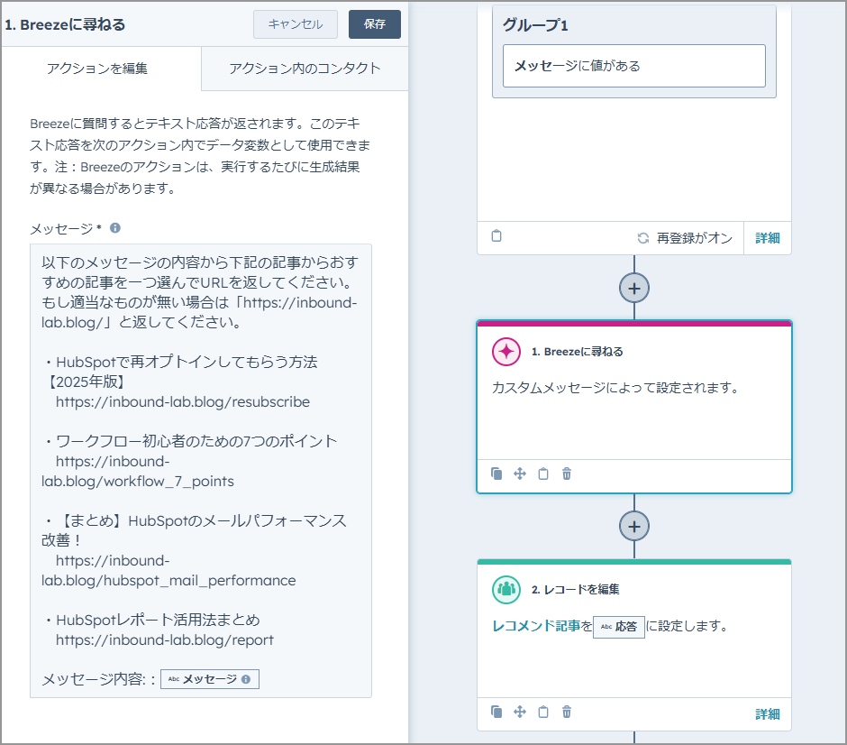Open 詳細 link on trigger card
Image resolution: width=847 pixels, height=745 pixels.
coord(767,238)
